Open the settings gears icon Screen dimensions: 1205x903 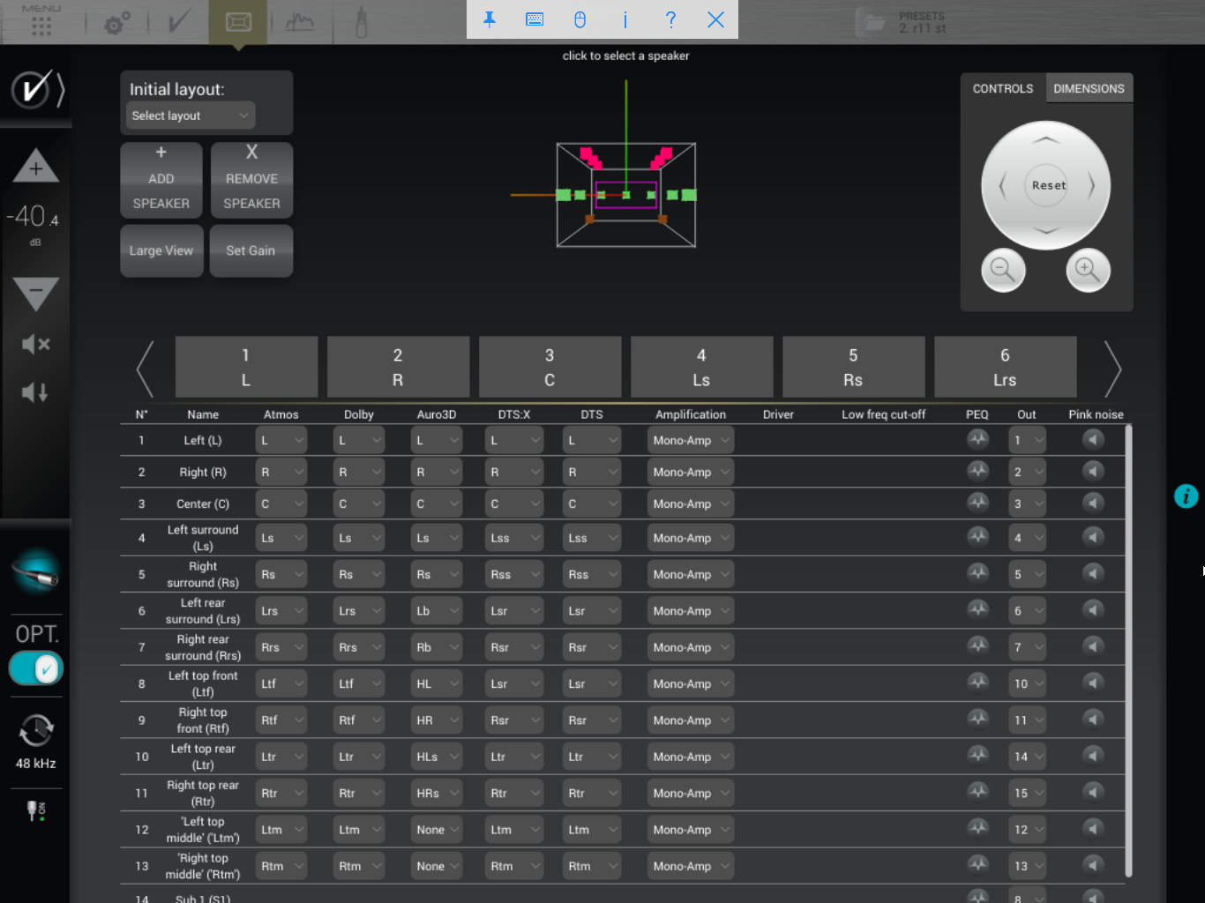(116, 22)
